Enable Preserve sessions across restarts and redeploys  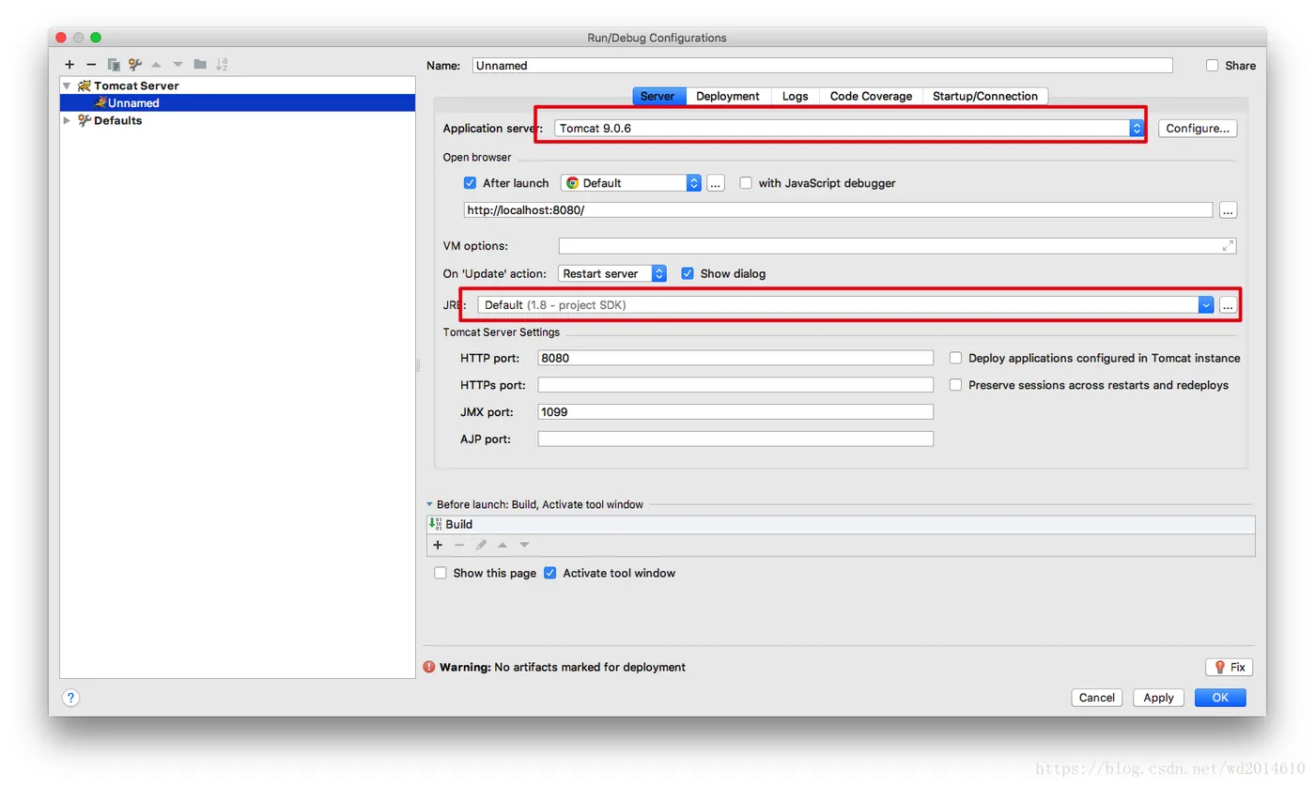[955, 385]
